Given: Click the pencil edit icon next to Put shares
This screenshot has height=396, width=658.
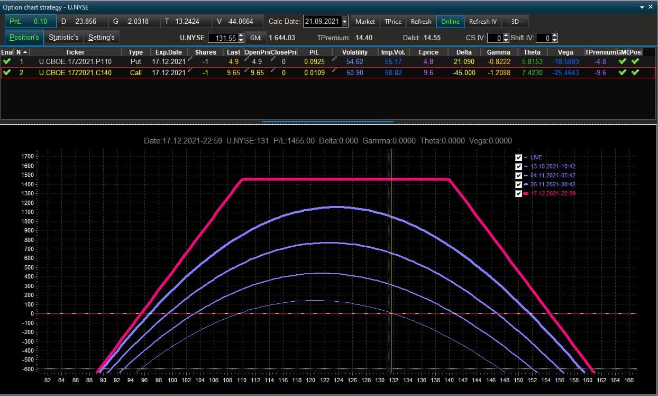Looking at the screenshot, I should point(191,59).
